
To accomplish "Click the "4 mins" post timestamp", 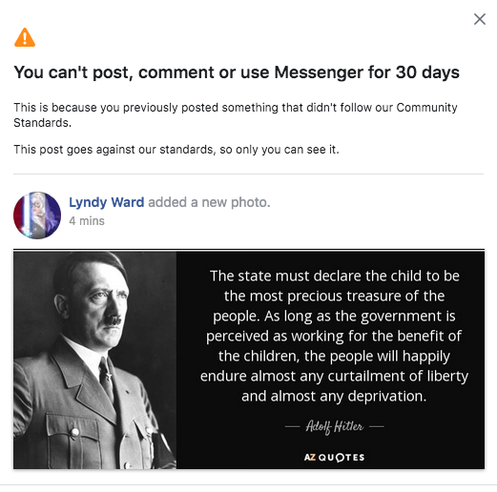I will tap(87, 221).
